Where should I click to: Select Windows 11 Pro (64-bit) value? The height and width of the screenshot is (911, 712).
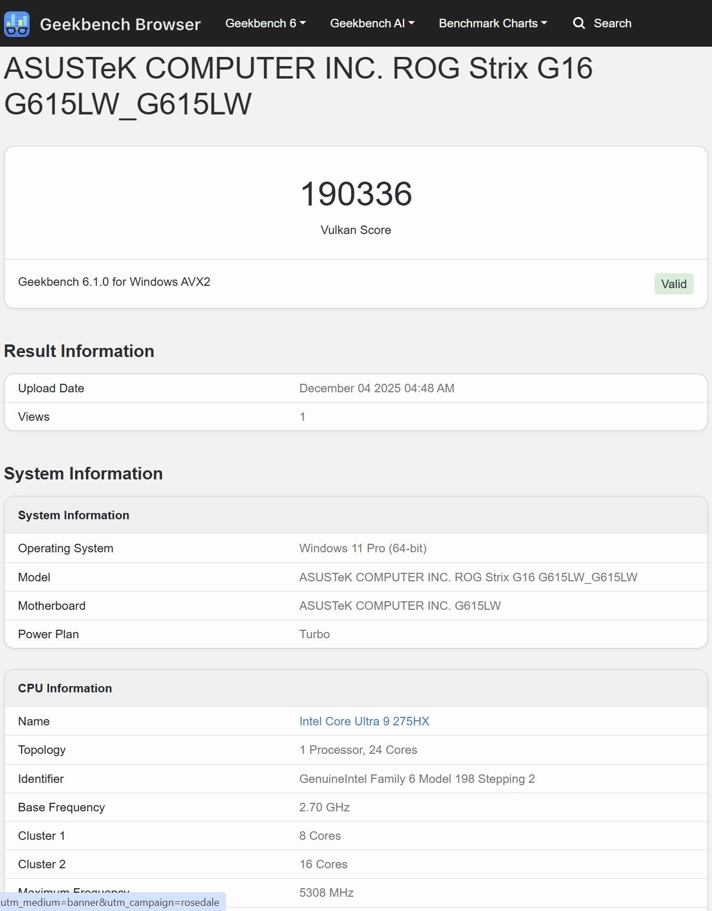[x=363, y=548]
